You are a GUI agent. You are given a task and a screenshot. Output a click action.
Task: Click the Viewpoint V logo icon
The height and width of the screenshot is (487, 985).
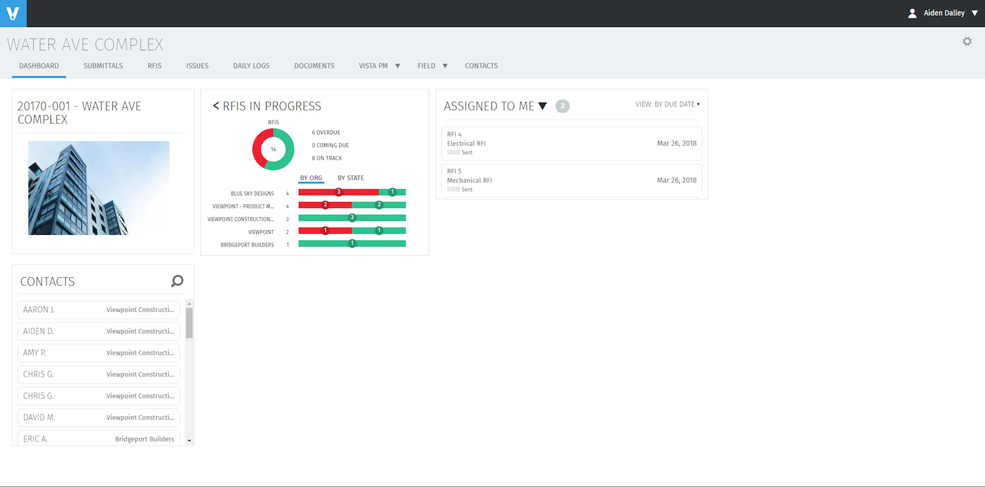(13, 13)
